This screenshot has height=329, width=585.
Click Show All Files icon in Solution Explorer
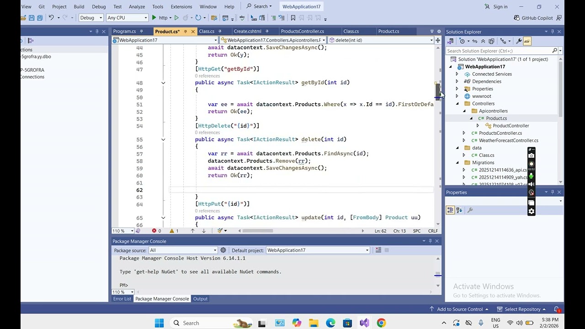click(x=491, y=41)
